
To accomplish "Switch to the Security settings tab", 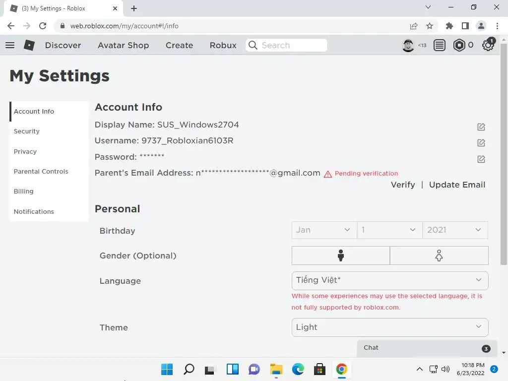I will coord(49,131).
